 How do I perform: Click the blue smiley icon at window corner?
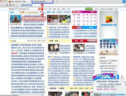[124, 2]
